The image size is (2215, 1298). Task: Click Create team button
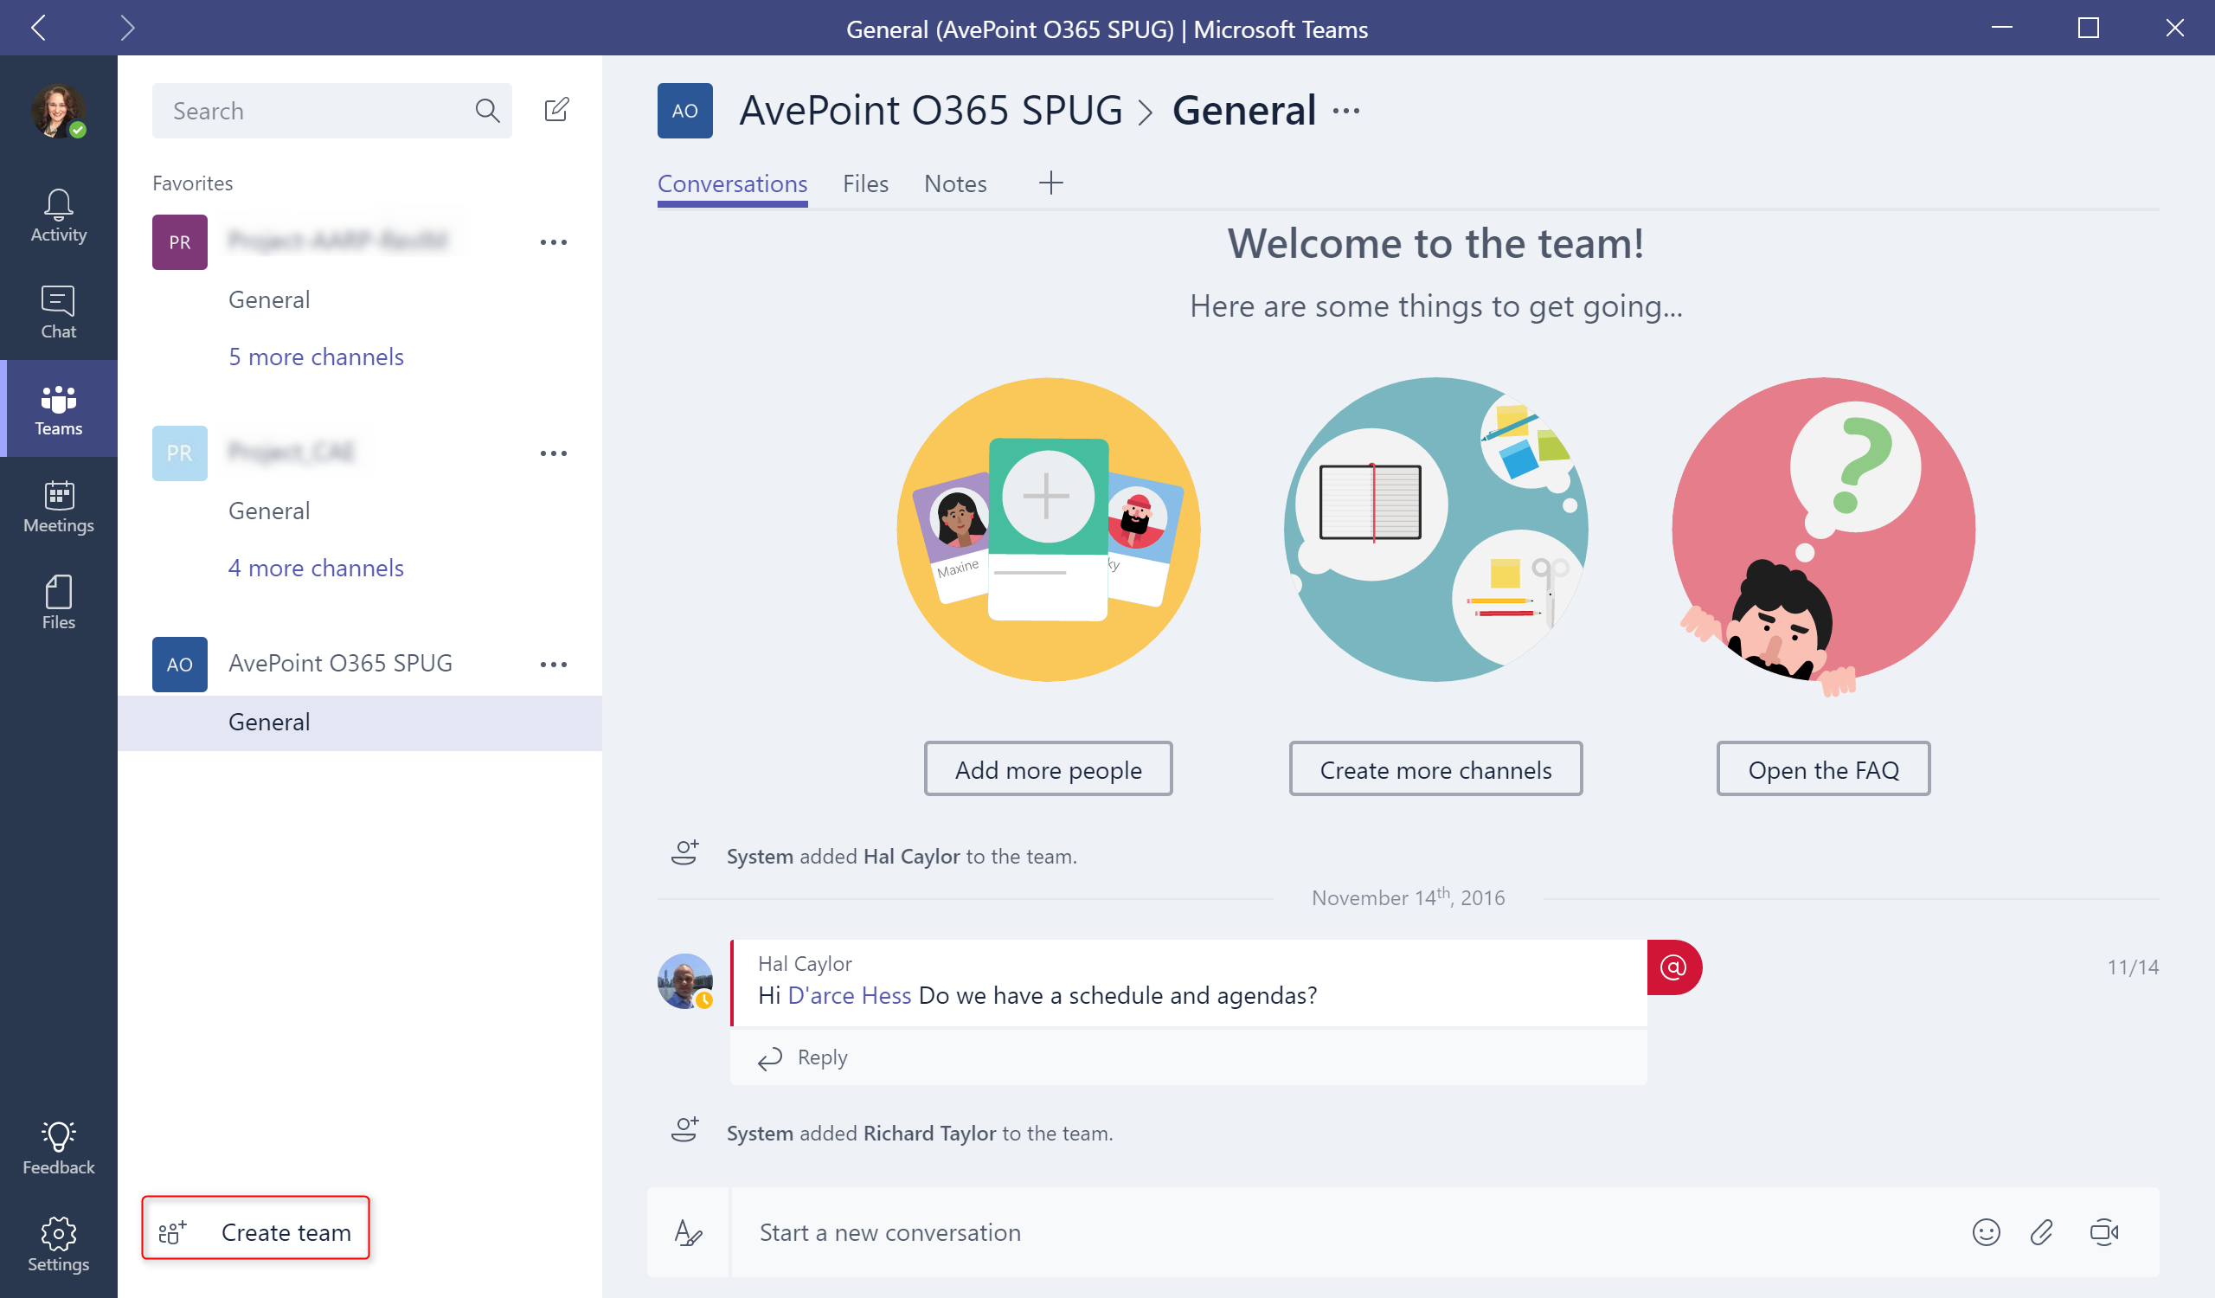click(x=256, y=1228)
